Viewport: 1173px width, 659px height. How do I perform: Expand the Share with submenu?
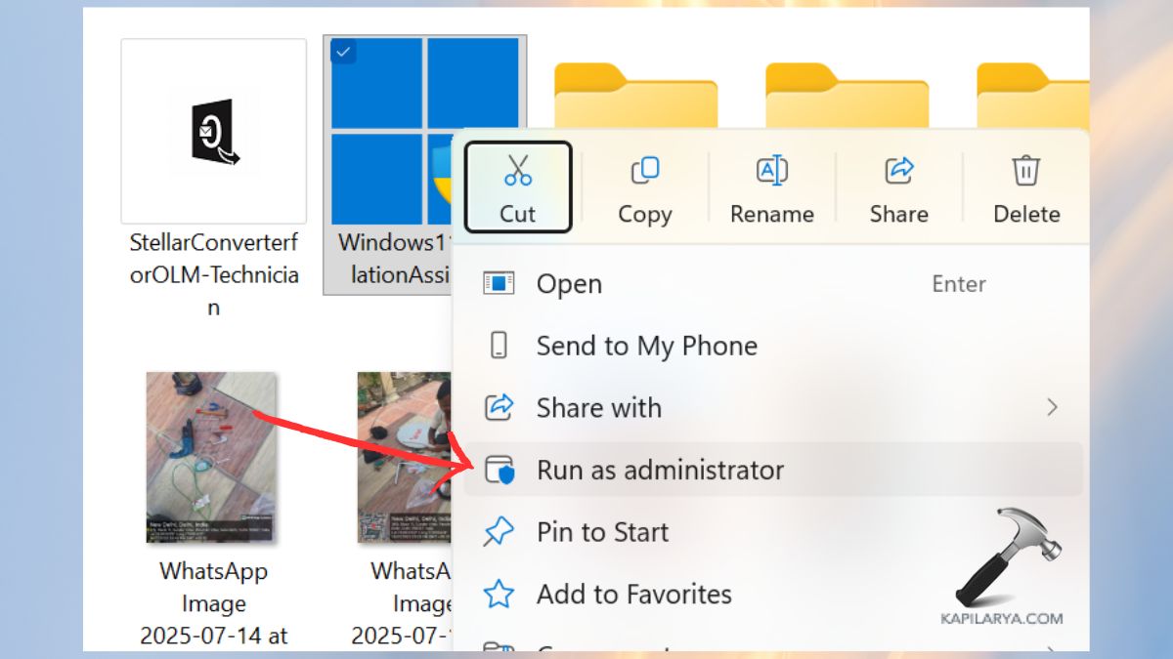click(x=1053, y=407)
